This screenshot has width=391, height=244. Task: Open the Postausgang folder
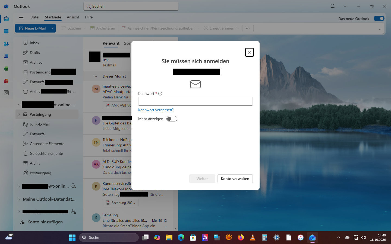[40, 173]
